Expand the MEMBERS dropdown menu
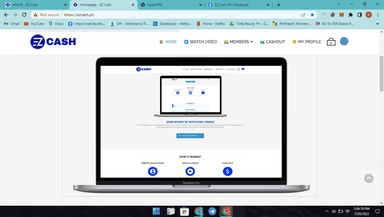This screenshot has height=217, width=384. (x=238, y=42)
